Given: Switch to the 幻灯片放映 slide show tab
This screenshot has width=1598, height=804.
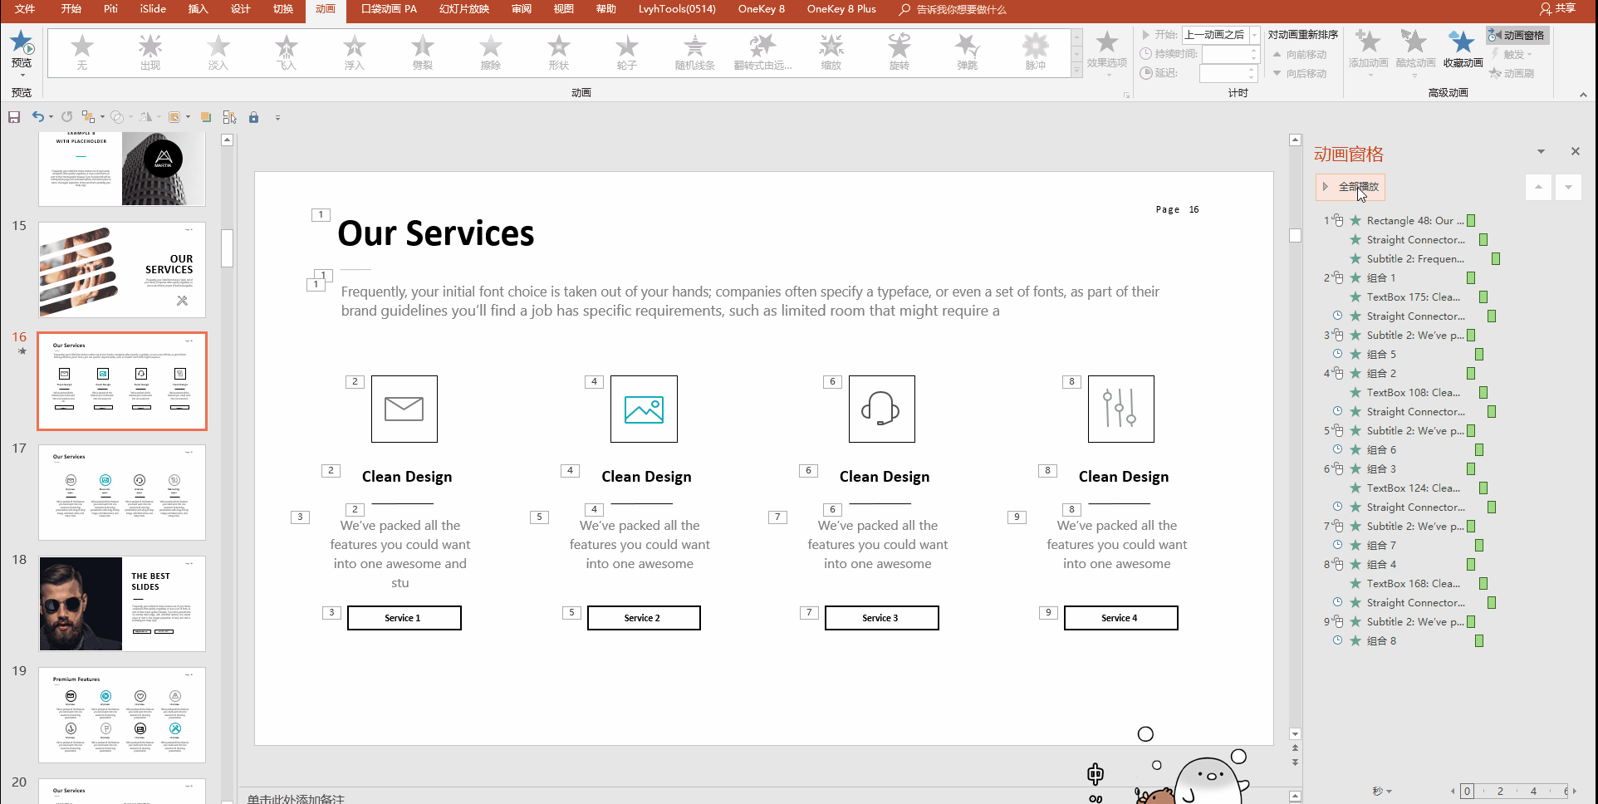Looking at the screenshot, I should click(x=464, y=9).
